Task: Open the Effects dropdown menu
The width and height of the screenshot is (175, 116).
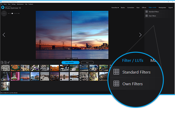Action: (144, 7)
